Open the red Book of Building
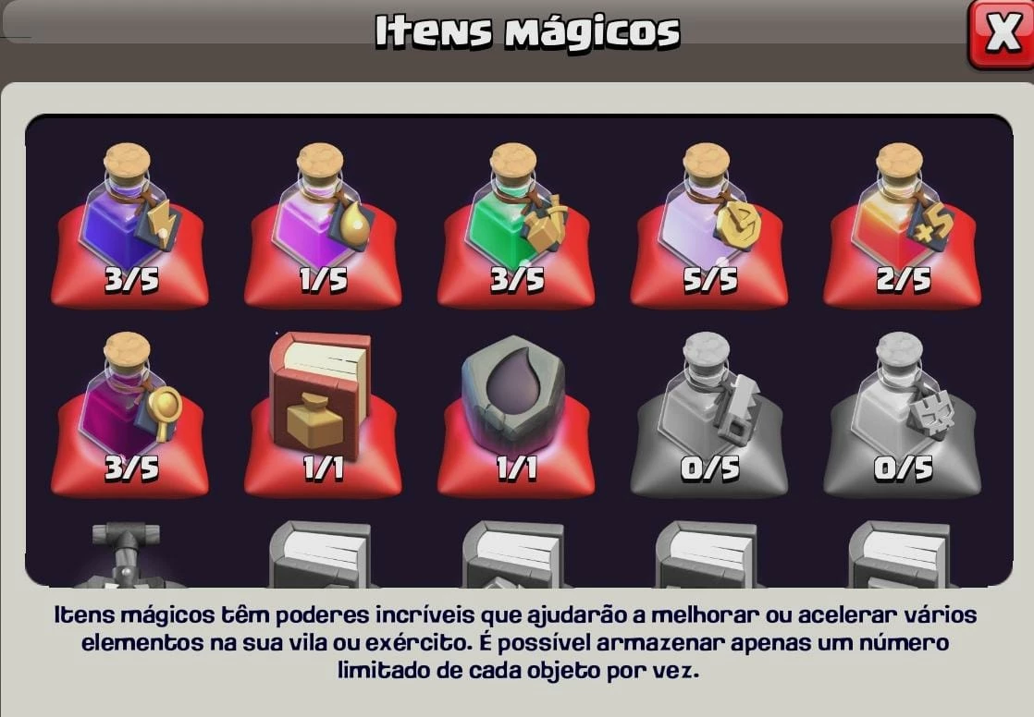 click(323, 414)
